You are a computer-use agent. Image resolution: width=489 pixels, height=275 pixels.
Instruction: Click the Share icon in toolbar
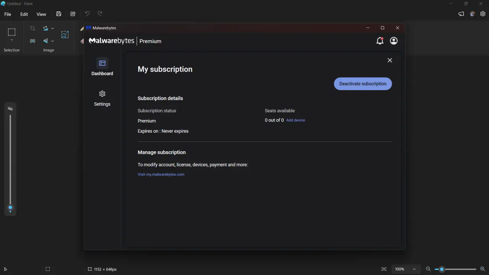(x=73, y=14)
